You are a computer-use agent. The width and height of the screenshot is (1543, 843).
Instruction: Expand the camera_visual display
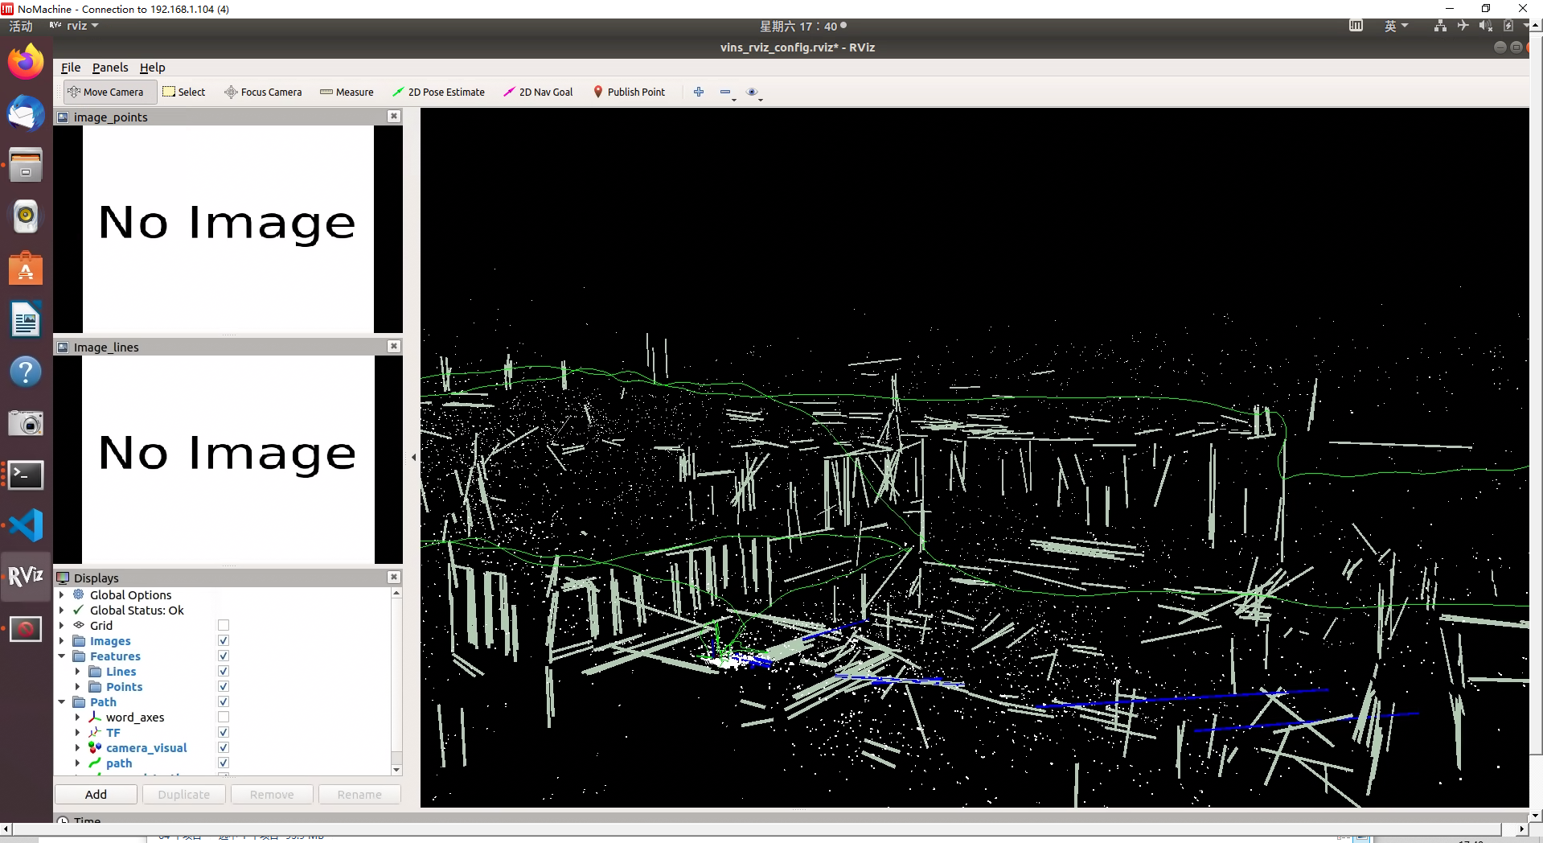coord(77,747)
